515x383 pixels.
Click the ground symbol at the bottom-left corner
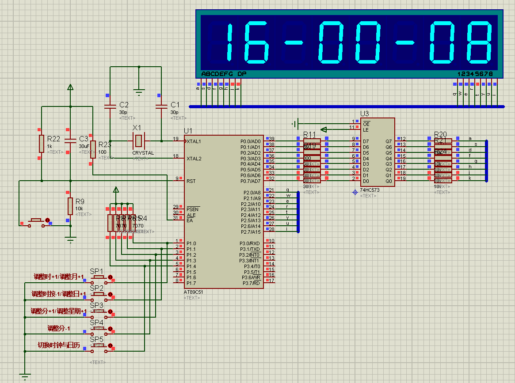25,376
